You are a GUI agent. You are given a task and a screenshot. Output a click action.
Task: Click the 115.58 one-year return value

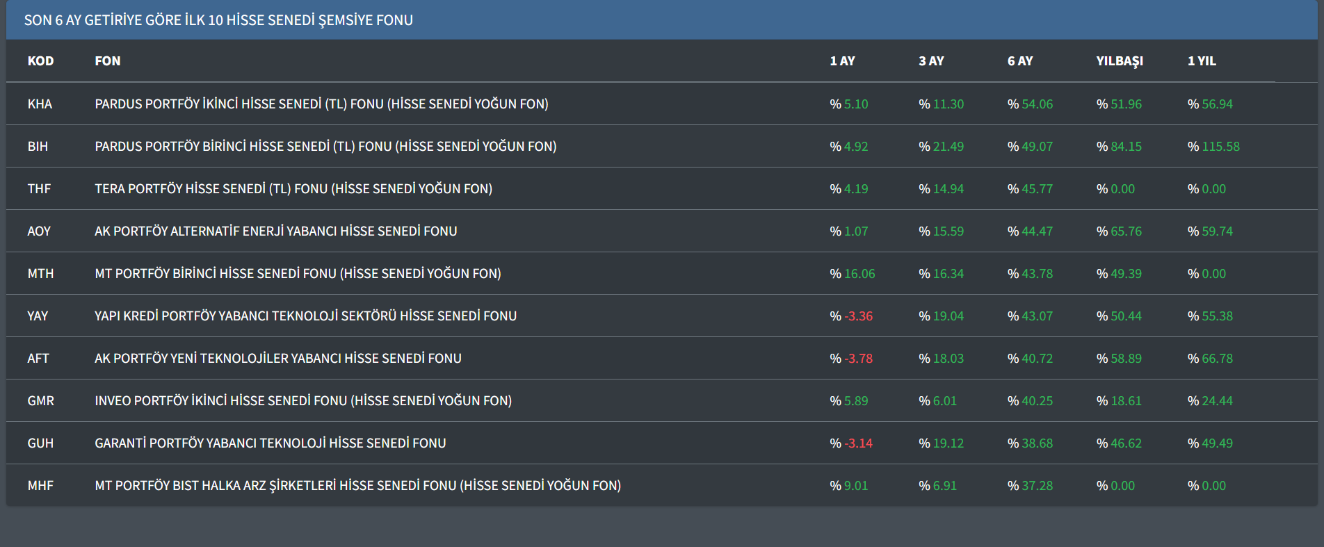pyautogui.click(x=1220, y=147)
